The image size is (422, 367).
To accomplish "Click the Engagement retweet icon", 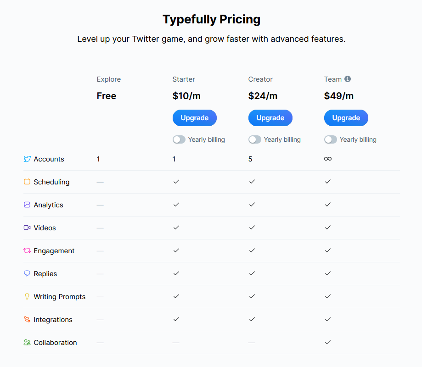I will [27, 250].
